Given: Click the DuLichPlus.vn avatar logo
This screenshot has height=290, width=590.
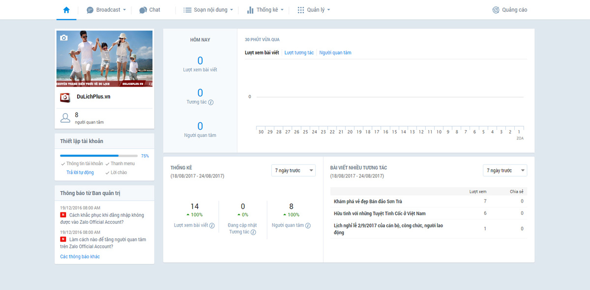Looking at the screenshot, I should click(65, 97).
